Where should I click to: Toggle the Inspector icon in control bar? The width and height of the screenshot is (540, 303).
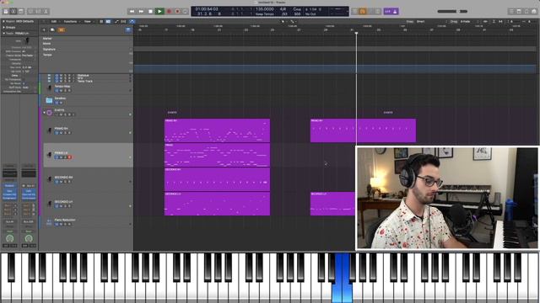[13, 11]
